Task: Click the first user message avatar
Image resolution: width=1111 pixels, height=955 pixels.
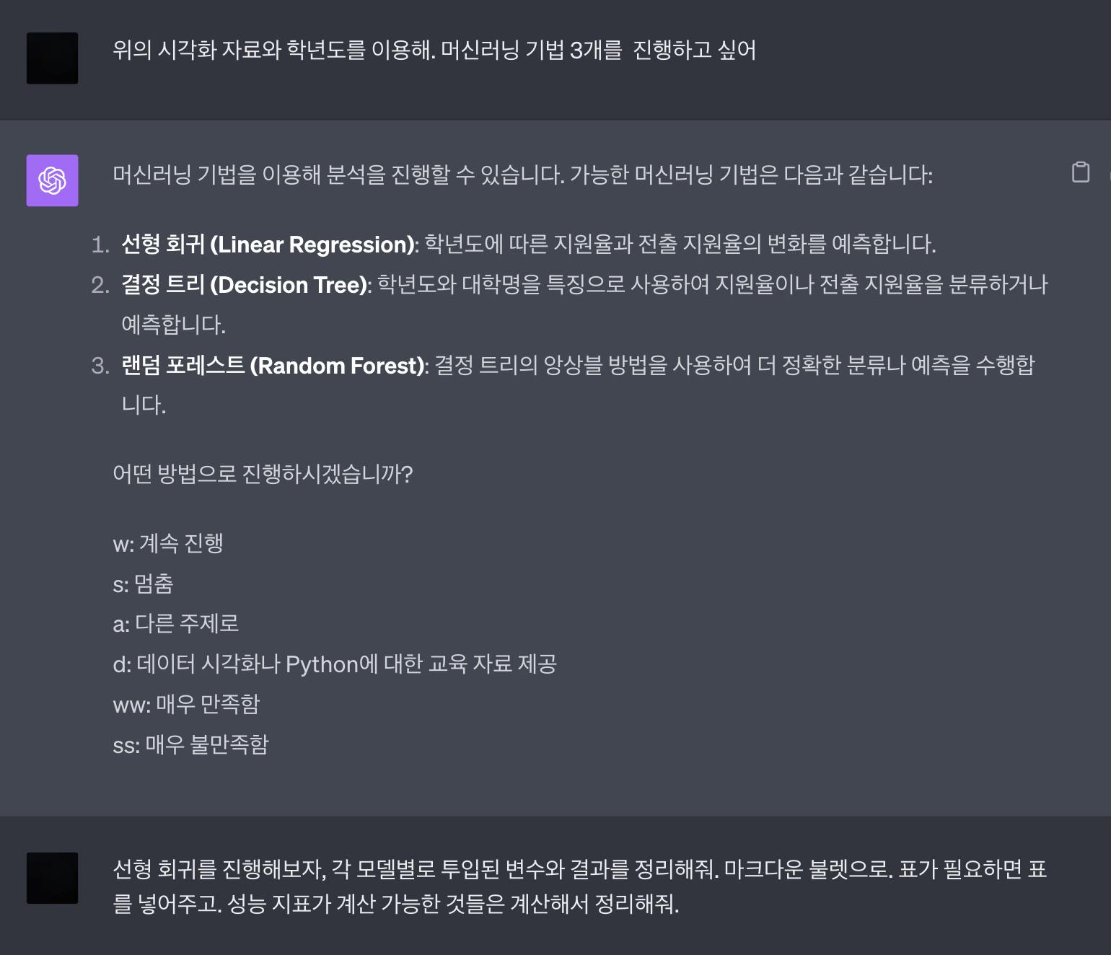Action: click(x=52, y=58)
